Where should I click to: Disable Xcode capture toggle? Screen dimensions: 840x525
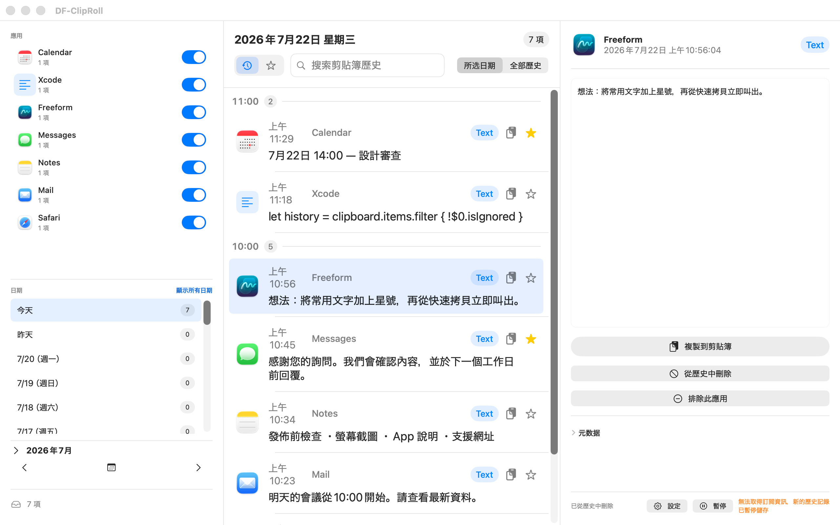point(194,84)
